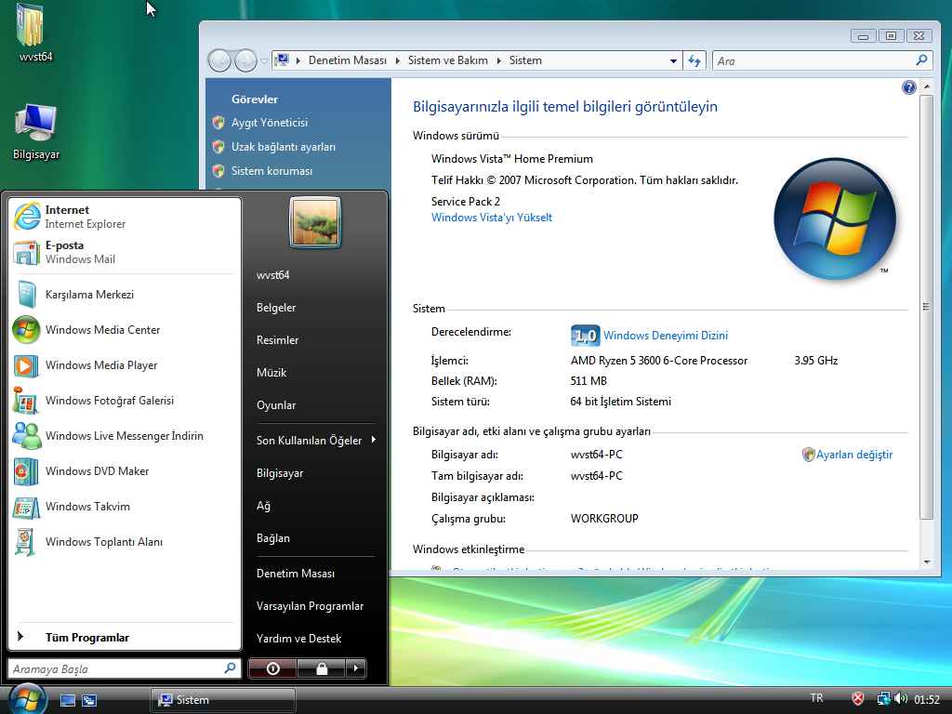The width and height of the screenshot is (952, 714).
Task: Click the power sleep button in the Start menu
Action: pos(272,668)
